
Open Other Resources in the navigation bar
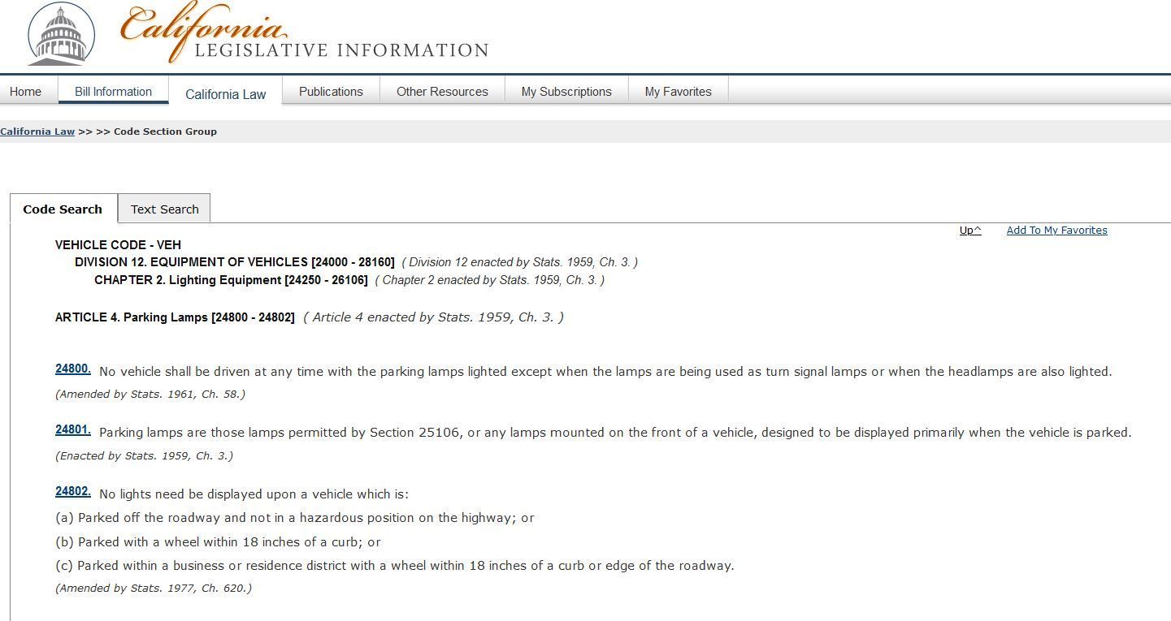(442, 92)
